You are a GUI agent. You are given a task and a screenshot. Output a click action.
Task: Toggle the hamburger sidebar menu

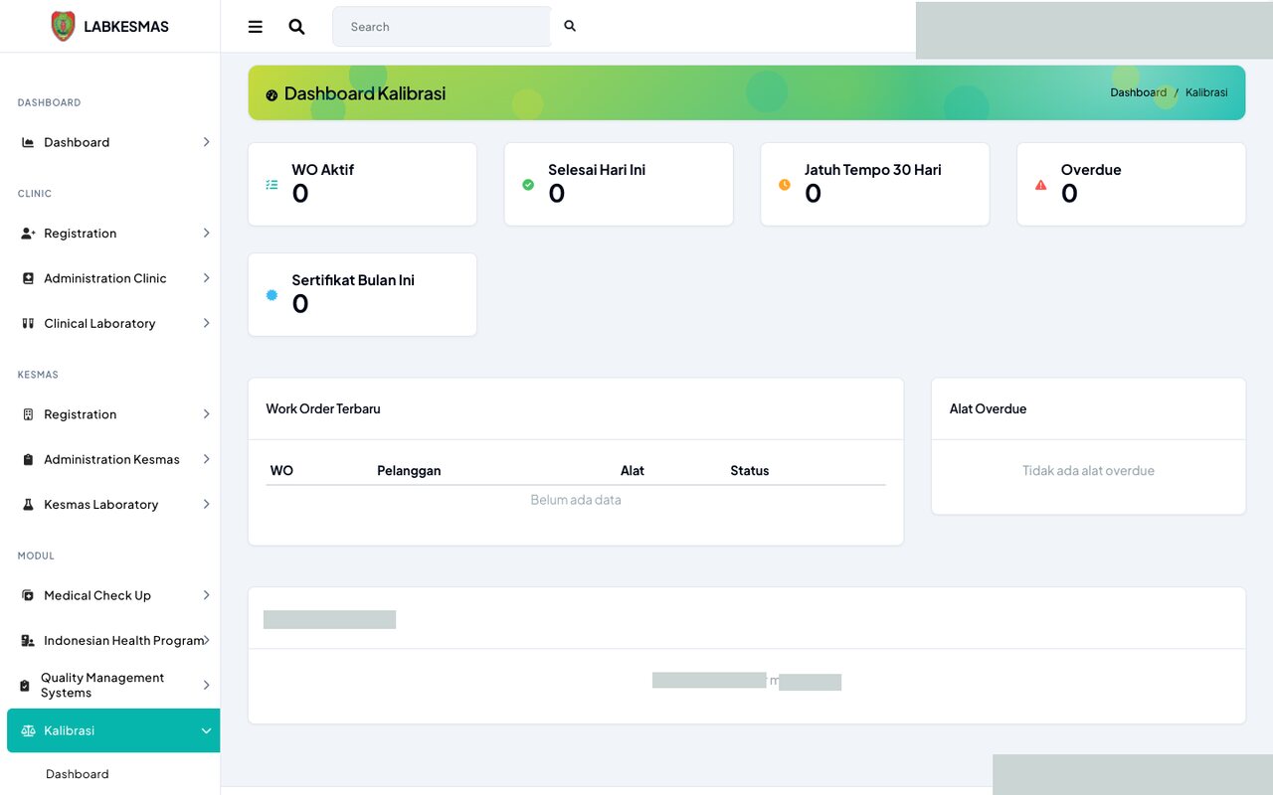coord(256,27)
